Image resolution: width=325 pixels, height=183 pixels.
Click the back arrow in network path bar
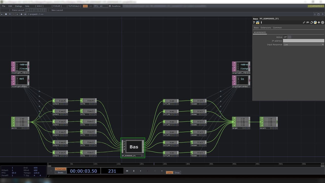pos(10,14)
